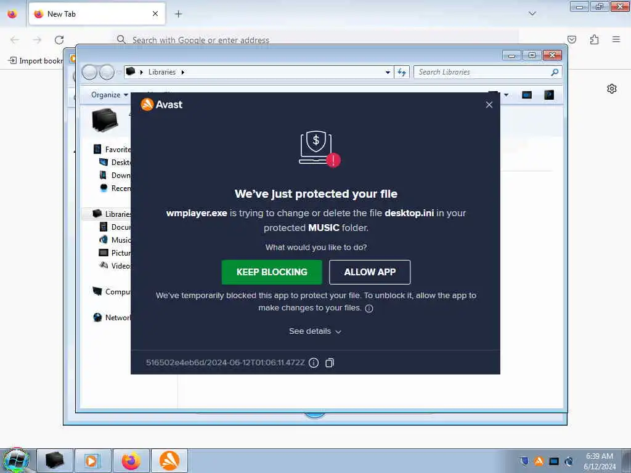The image size is (631, 473).
Task: Select Network in navigation pane
Action: click(112, 318)
